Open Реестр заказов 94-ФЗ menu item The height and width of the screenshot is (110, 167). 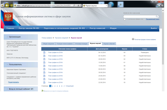[x=29, y=28]
